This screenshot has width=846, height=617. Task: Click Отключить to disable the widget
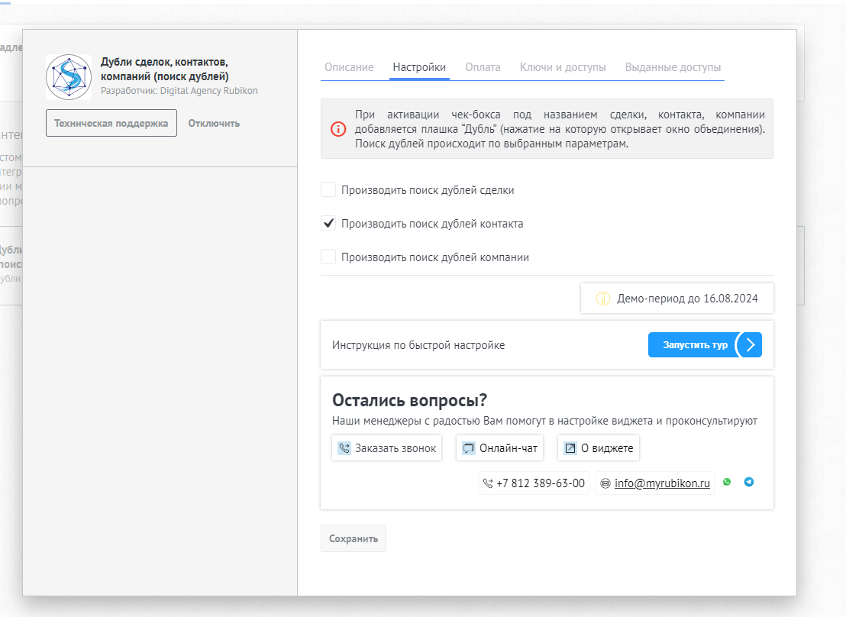214,123
